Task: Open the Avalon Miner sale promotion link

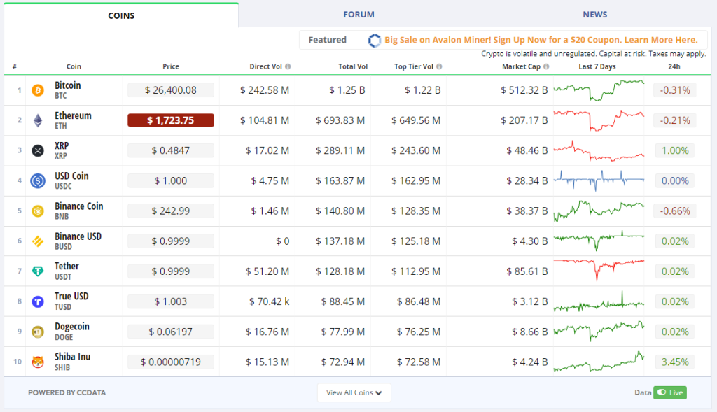Action: coord(541,40)
